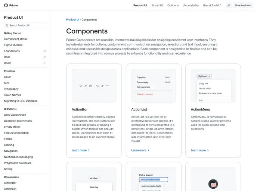Click chevron arrow beside ActionBar Learn more
The height and width of the screenshot is (191, 257).
89,150
